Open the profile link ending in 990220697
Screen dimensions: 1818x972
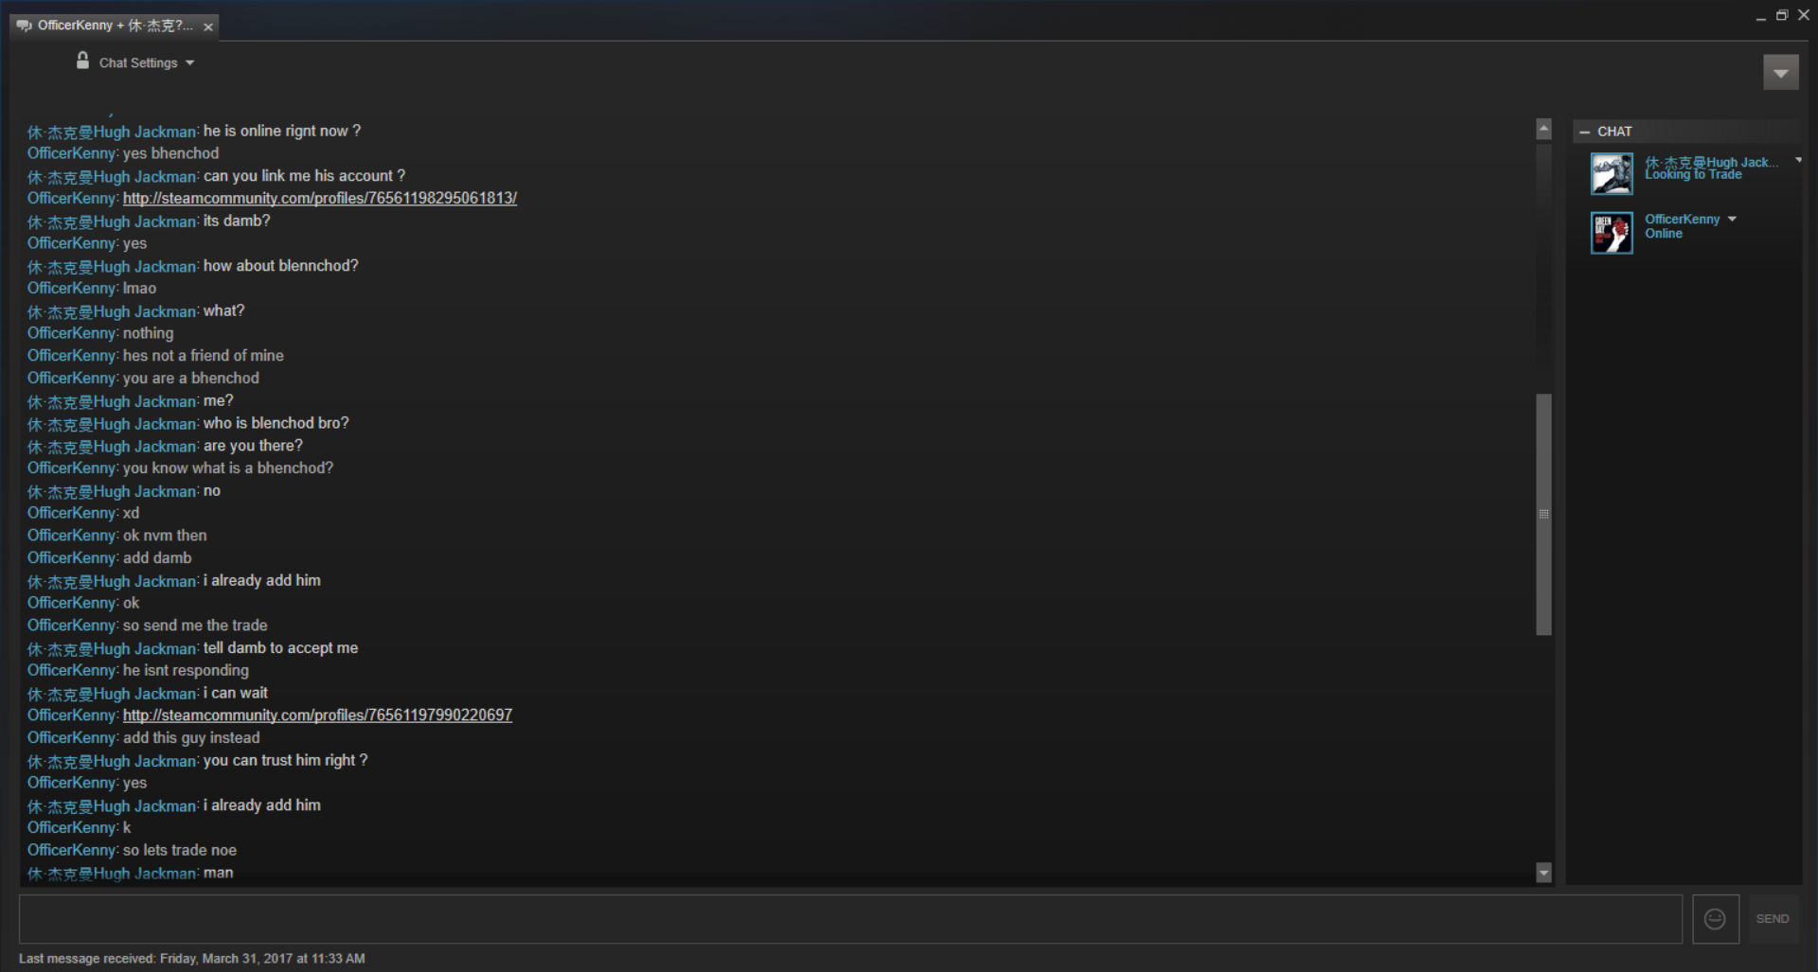click(x=317, y=715)
